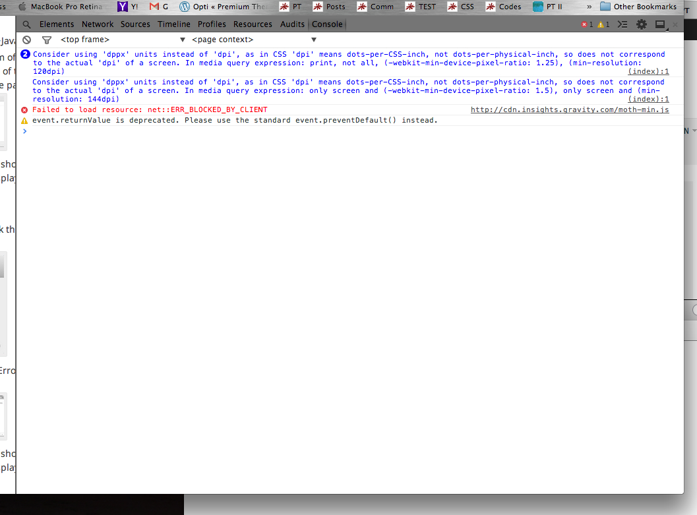697x515 pixels.
Task: Open the top frame dropdown
Action: [123, 40]
